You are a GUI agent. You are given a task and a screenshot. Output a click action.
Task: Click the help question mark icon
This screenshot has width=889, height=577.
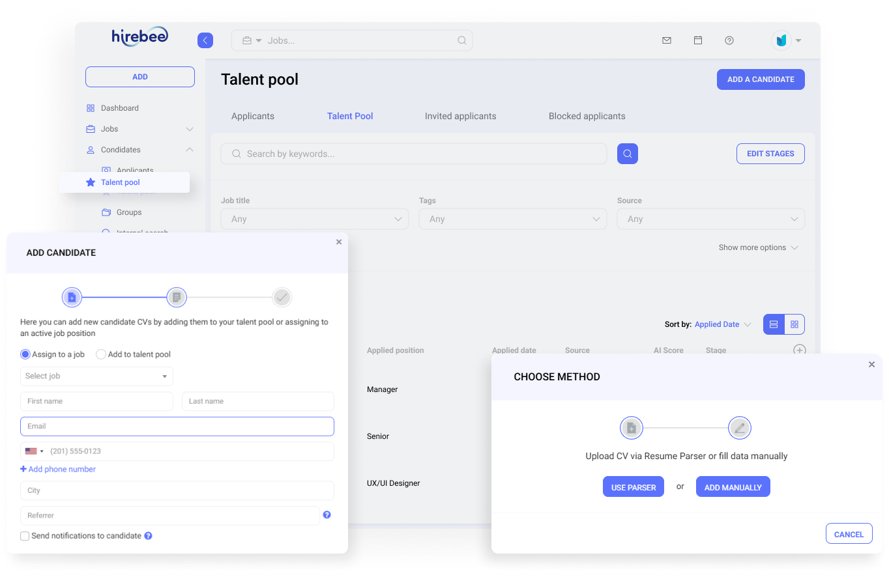[729, 40]
